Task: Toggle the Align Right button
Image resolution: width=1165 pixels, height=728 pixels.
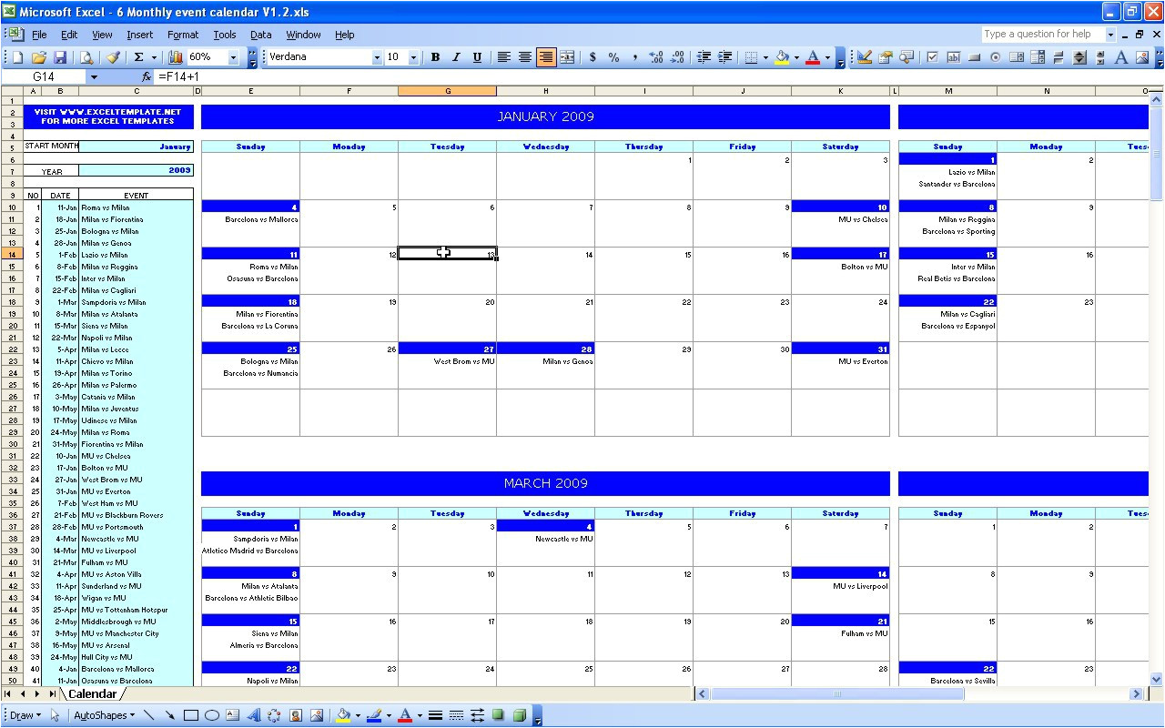Action: pyautogui.click(x=546, y=57)
